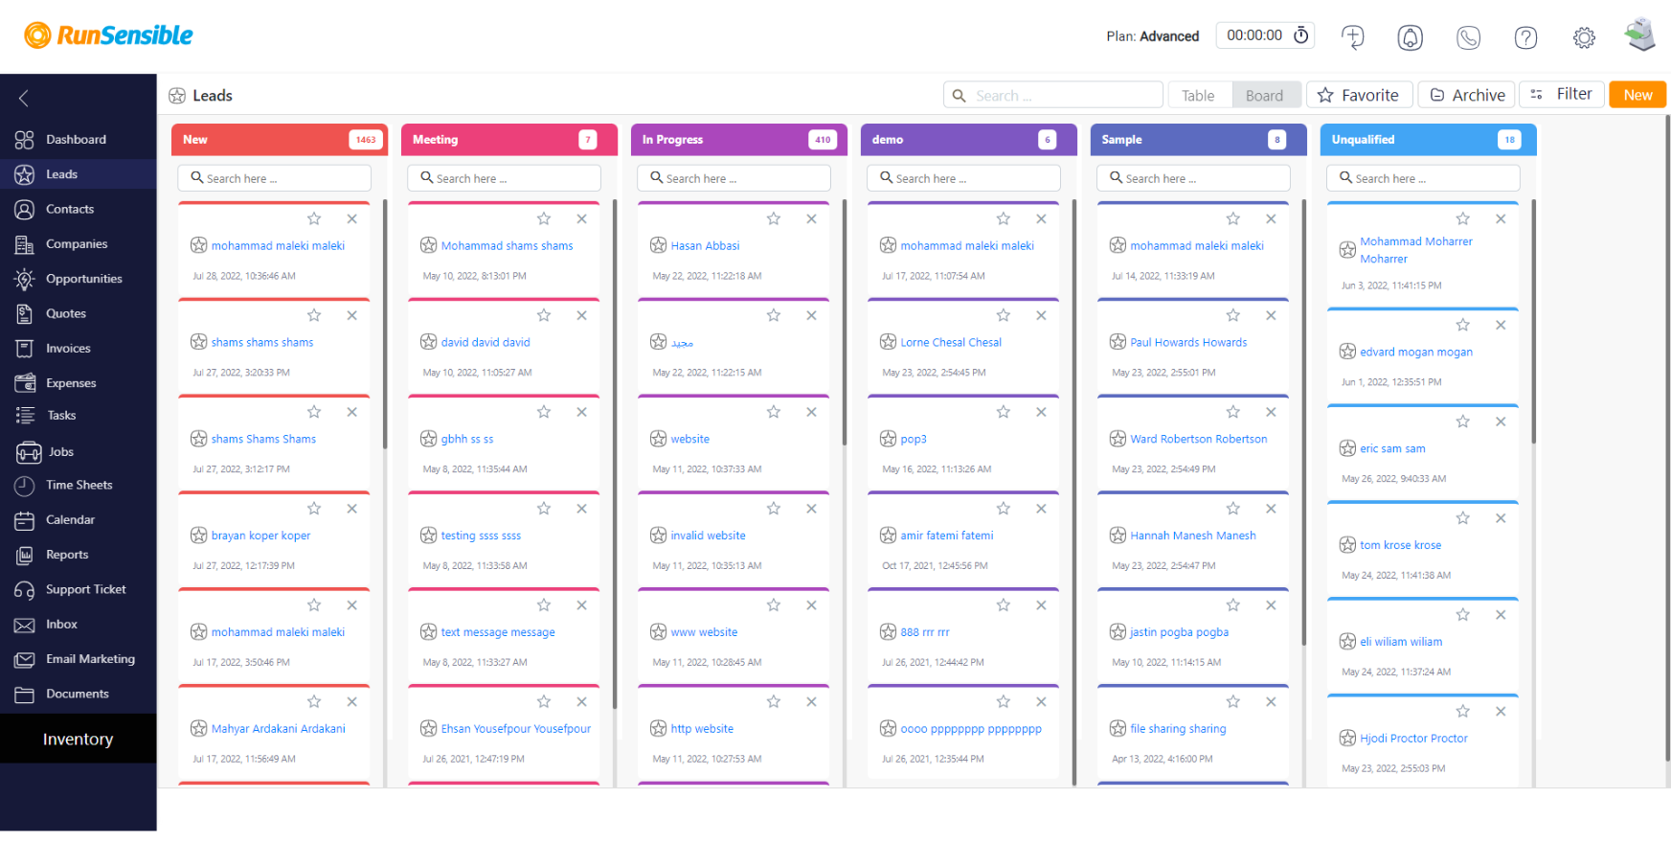Star the jastin pogba pogba card
Image resolution: width=1671 pixels, height=844 pixels.
point(1233,605)
